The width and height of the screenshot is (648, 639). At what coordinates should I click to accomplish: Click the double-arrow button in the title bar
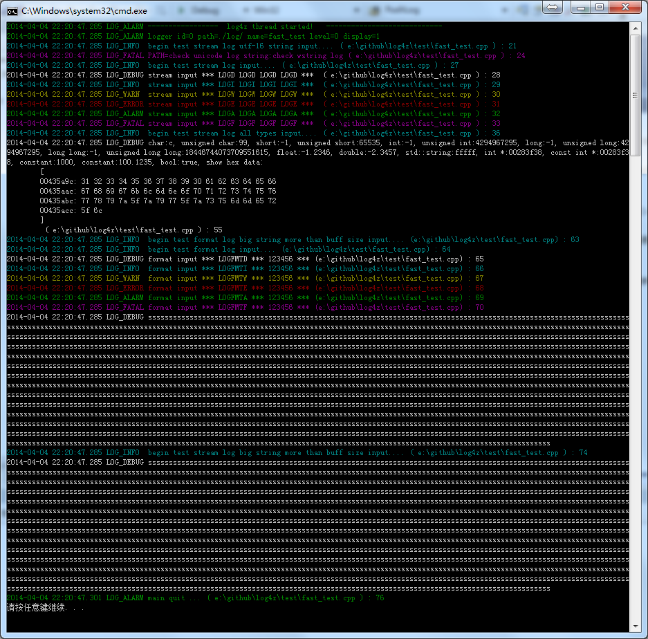pos(552,8)
